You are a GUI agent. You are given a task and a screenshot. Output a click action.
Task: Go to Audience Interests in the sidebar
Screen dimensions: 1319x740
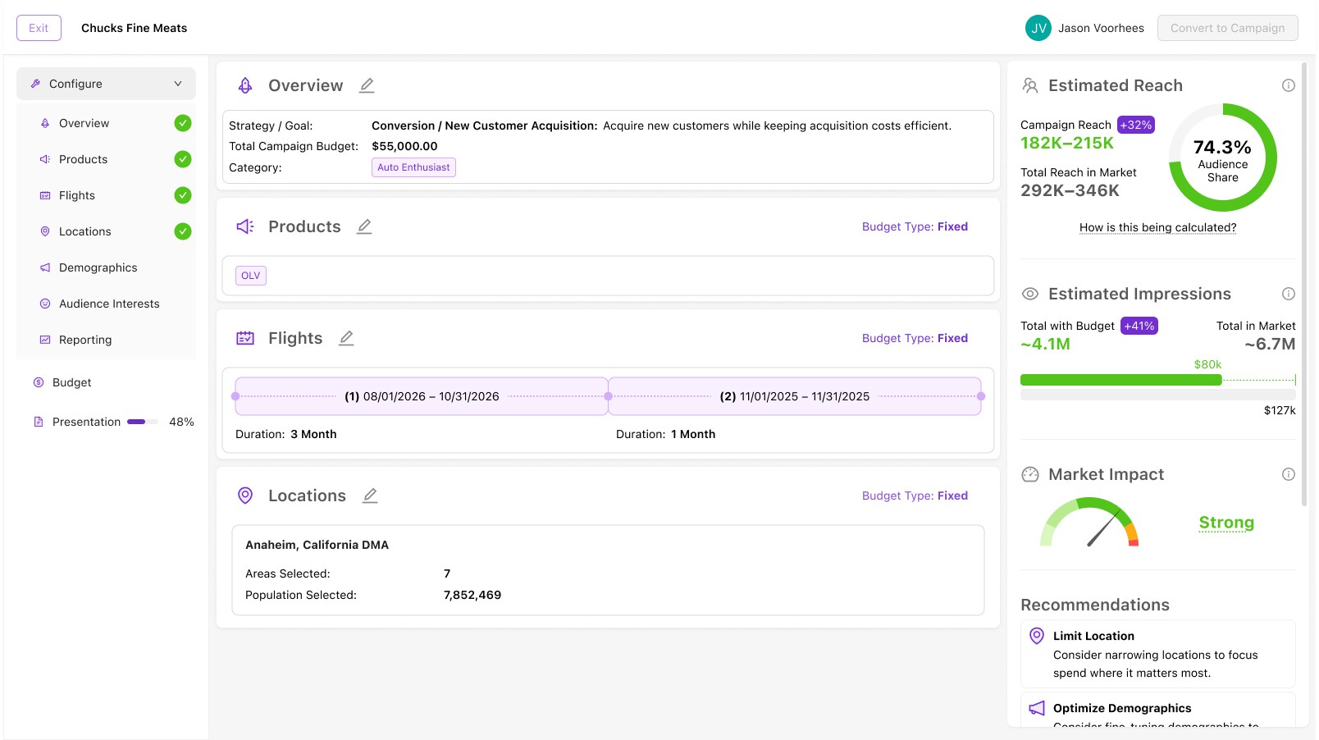(106, 304)
